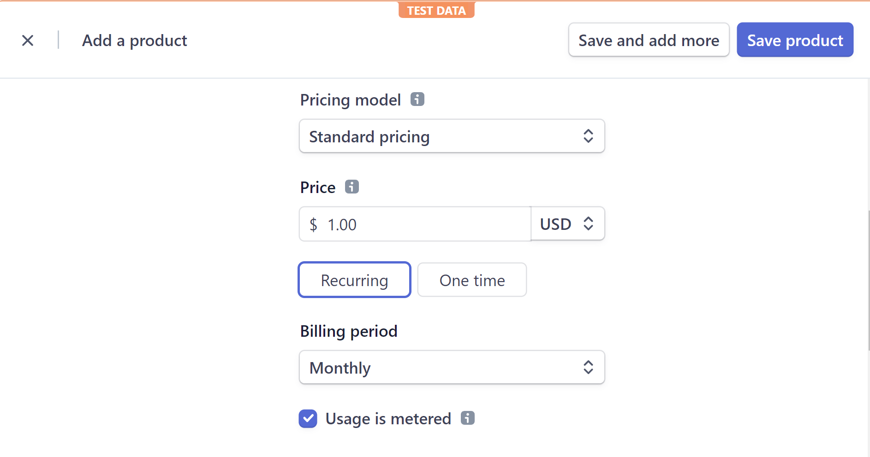This screenshot has height=457, width=870.
Task: Select the Recurring pricing option
Action: click(354, 280)
